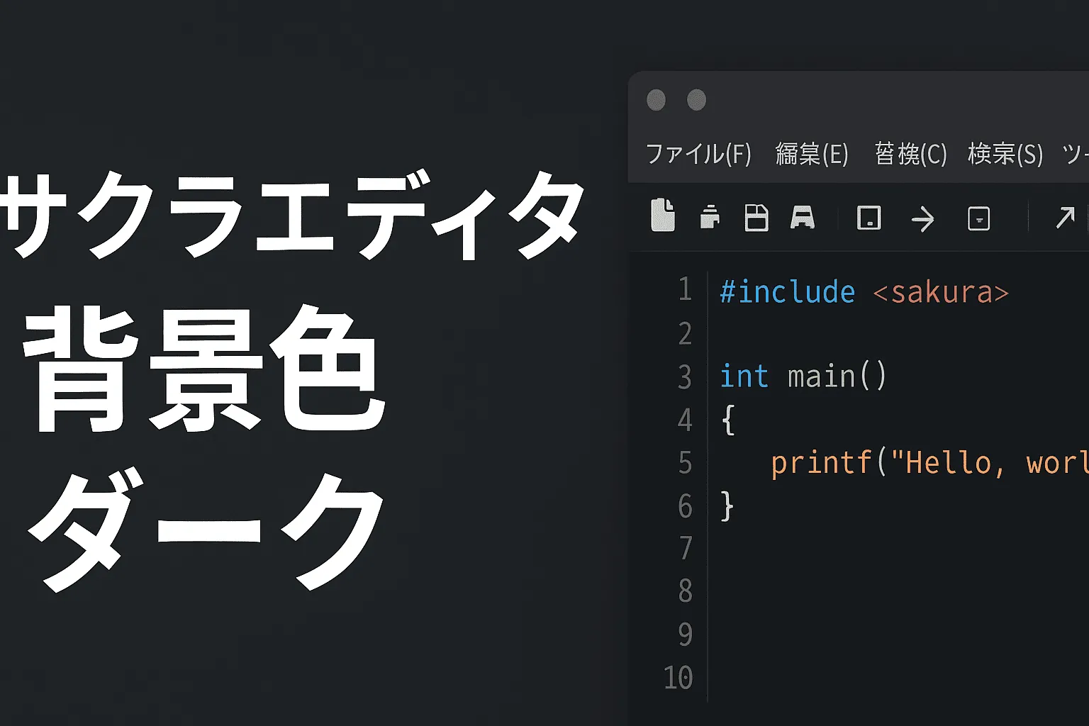
Task: Click the #include text on line 1
Action: pos(788,292)
